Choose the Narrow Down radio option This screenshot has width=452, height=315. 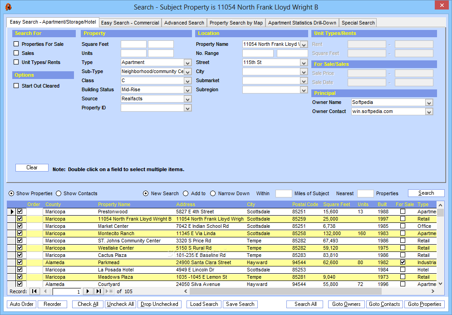(x=213, y=193)
